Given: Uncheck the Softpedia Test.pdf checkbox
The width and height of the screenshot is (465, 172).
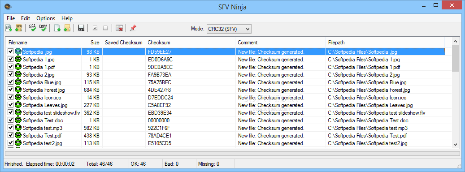Looking at the screenshot, I should pos(11,135).
